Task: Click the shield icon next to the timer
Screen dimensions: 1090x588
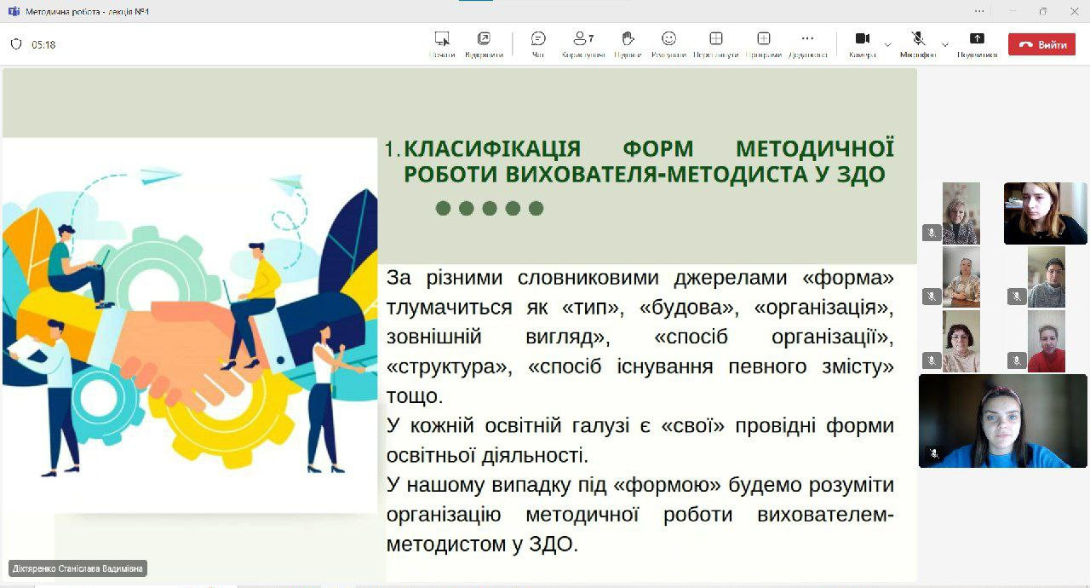Action: (16, 44)
